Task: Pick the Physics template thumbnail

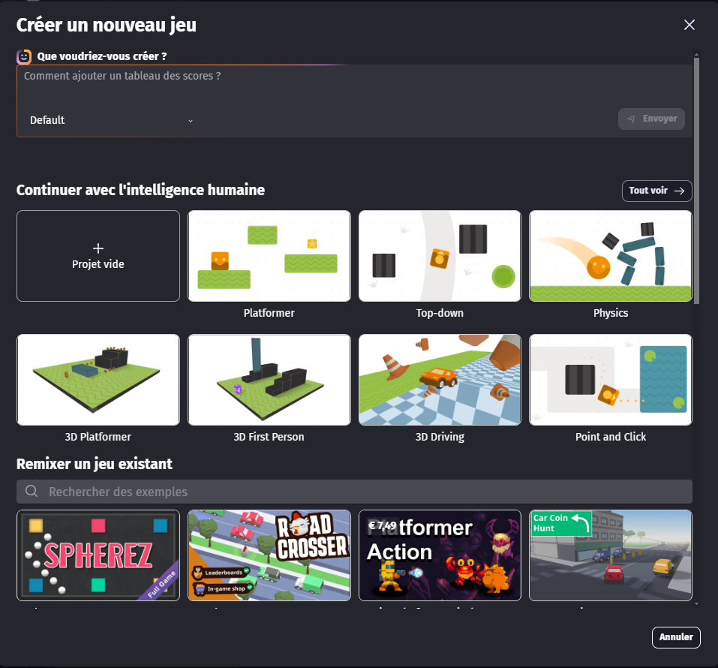Action: tap(610, 256)
